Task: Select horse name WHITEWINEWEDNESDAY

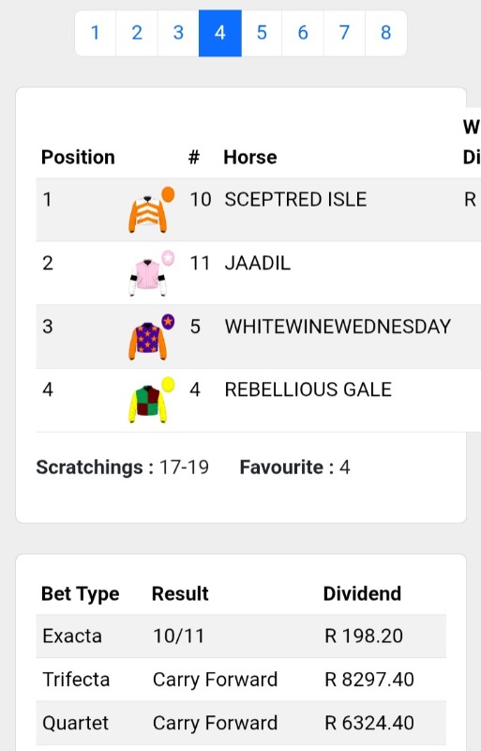Action: click(338, 327)
